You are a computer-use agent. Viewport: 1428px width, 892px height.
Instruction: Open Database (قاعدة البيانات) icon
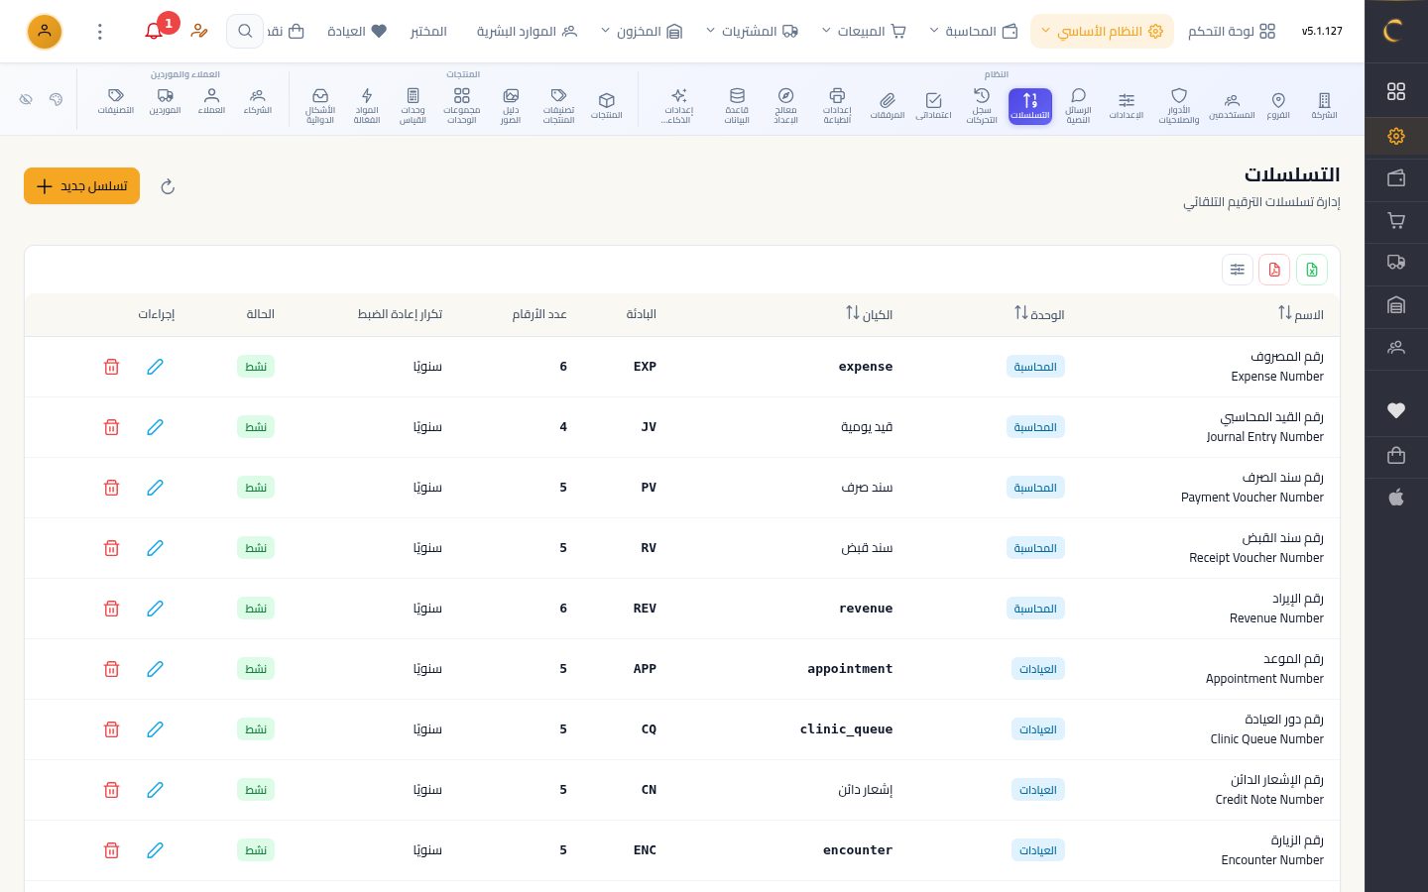pos(737,106)
